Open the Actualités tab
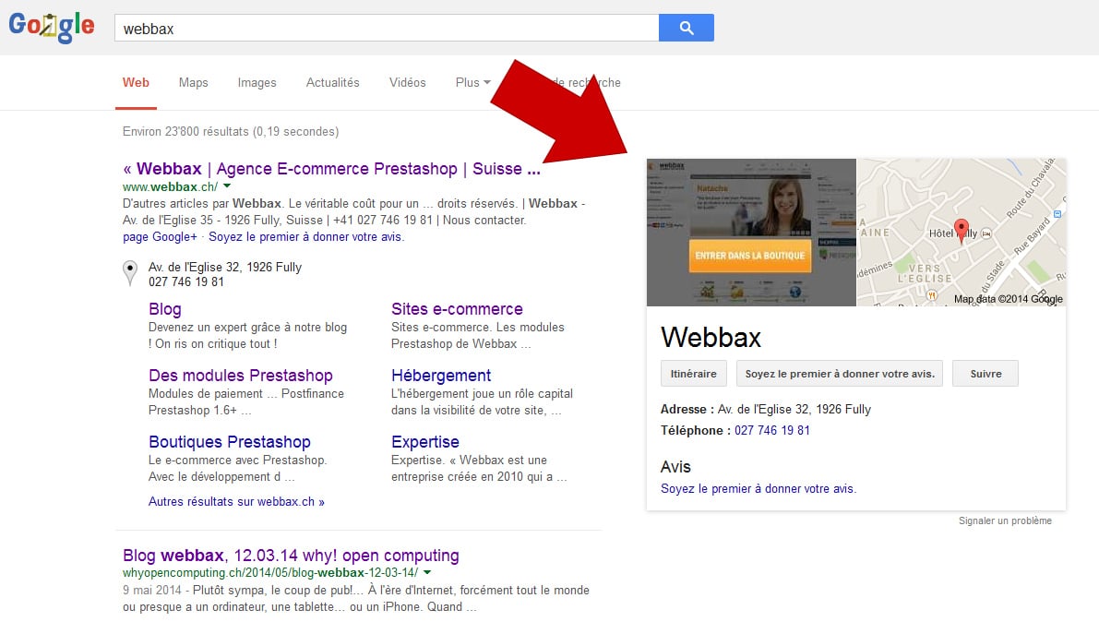 333,83
